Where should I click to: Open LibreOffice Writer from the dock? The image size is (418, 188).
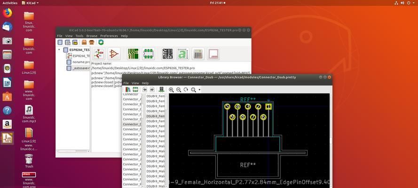coord(7,82)
